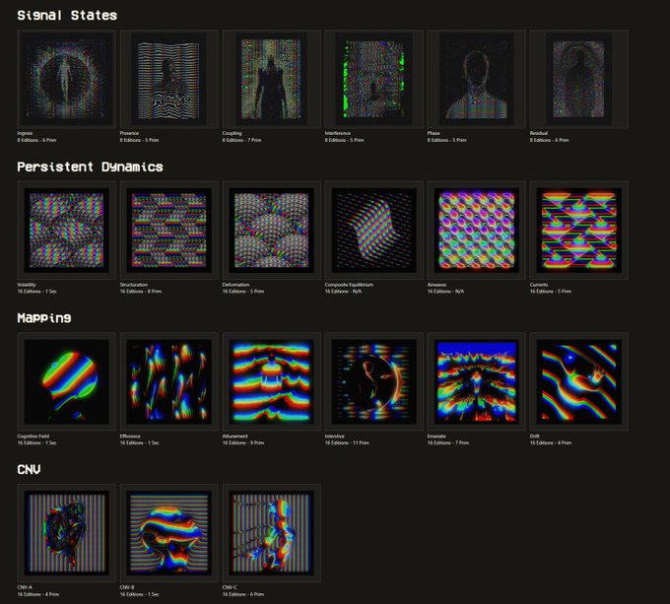View the CNV-C artwork thumbnail
Viewport: 670px width, 604px height.
(x=271, y=533)
